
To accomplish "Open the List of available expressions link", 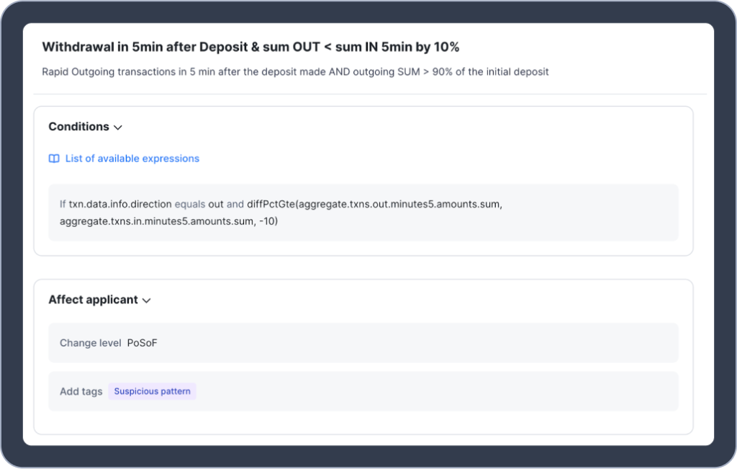I will 132,158.
